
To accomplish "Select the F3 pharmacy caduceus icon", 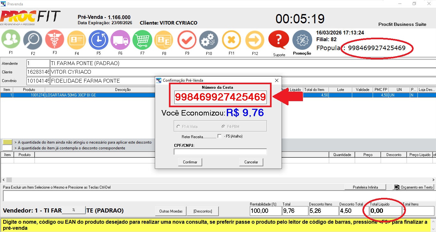I will tap(55, 40).
